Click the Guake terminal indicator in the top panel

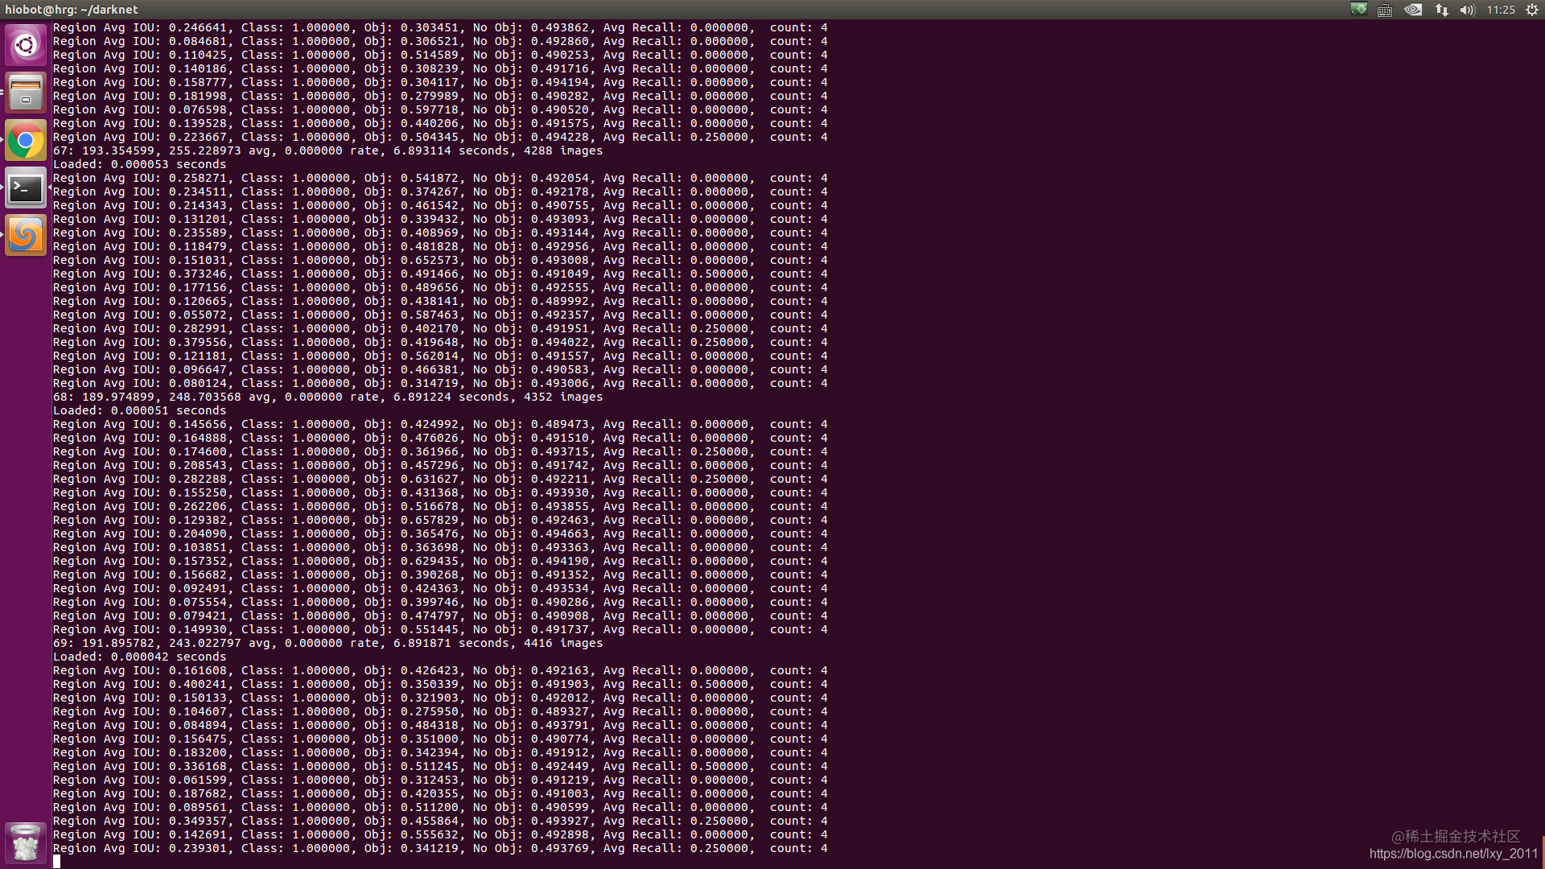click(1359, 10)
